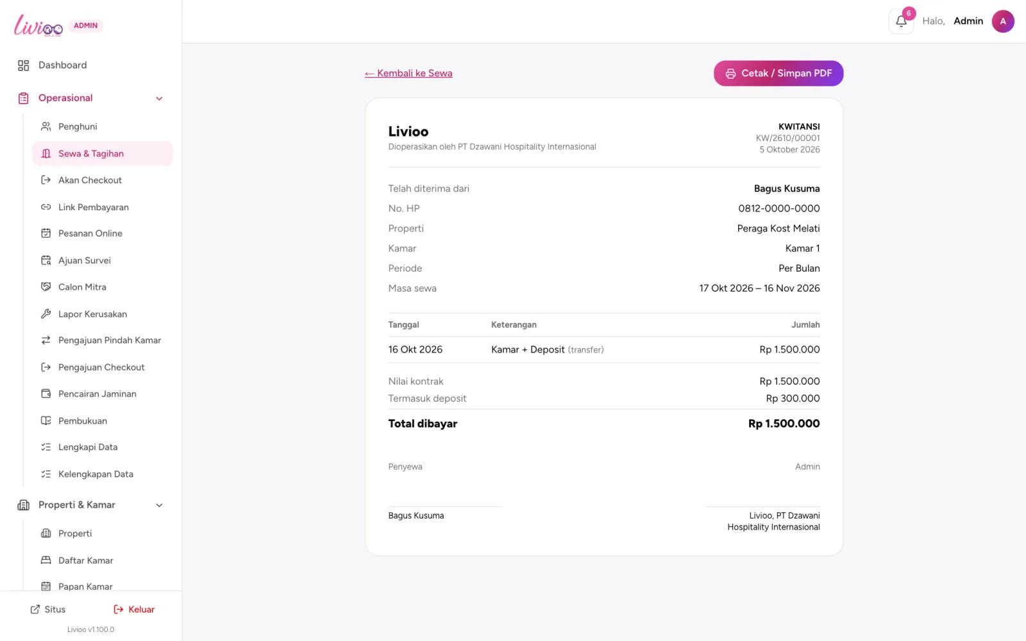Click the Dashboard grid icon
This screenshot has height=641, width=1026.
coord(24,65)
